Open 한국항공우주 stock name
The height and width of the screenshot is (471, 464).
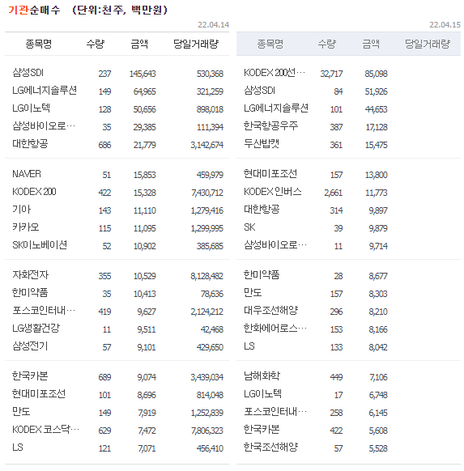[270, 126]
